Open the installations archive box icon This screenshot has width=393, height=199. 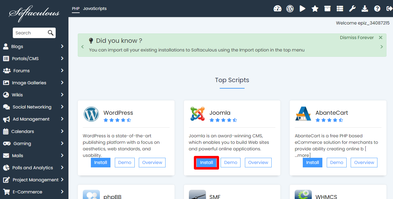[x=327, y=9]
